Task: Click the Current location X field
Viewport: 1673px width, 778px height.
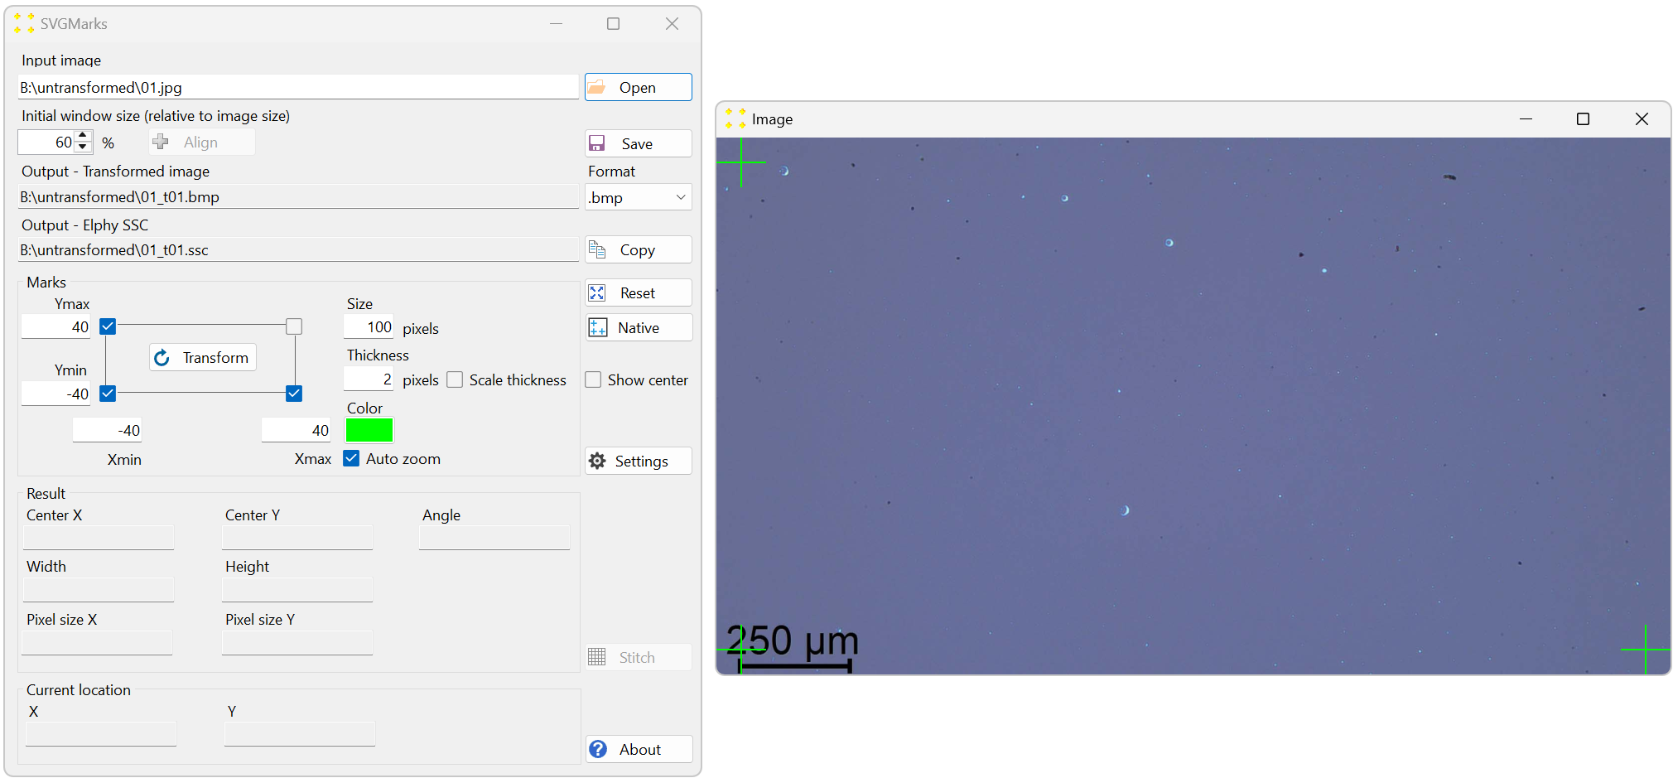Action: click(x=101, y=734)
